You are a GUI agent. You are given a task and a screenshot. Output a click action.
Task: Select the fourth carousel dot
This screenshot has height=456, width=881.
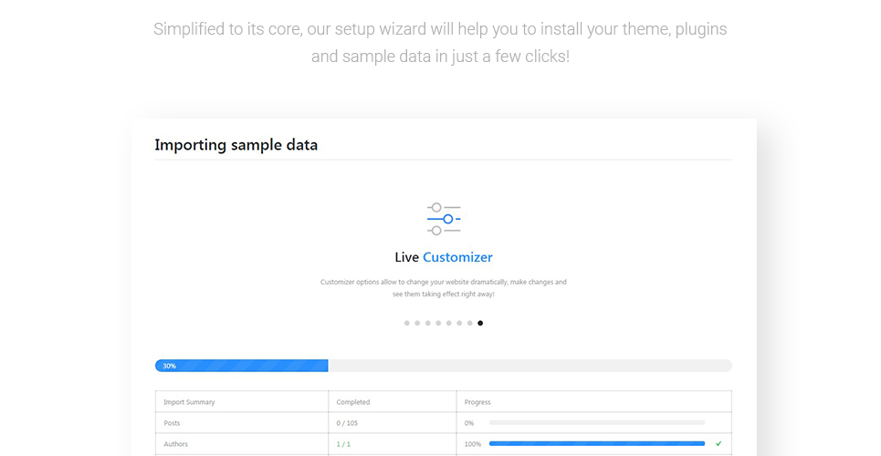(x=438, y=323)
